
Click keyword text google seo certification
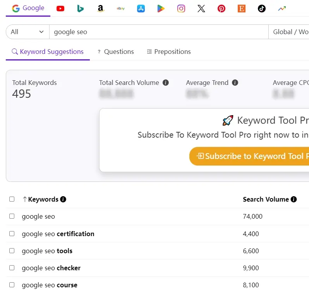[x=58, y=234]
